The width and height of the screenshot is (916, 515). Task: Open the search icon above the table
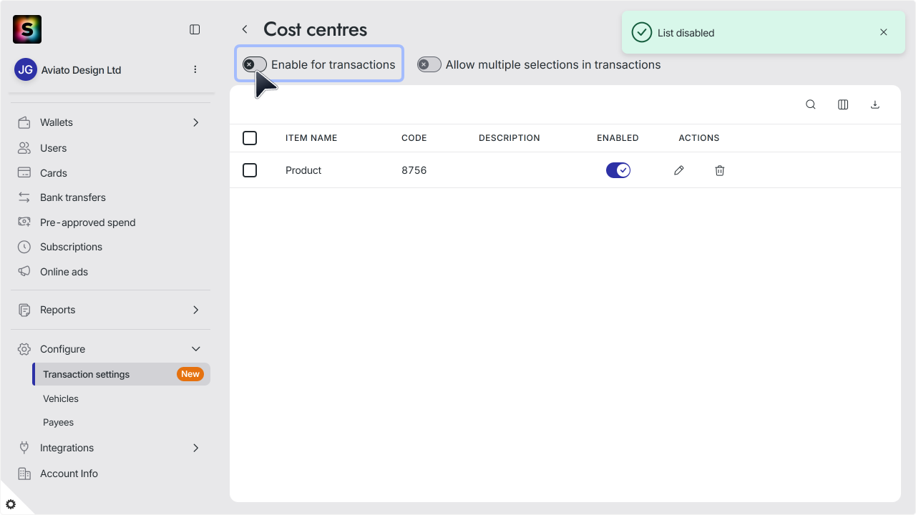pyautogui.click(x=811, y=104)
